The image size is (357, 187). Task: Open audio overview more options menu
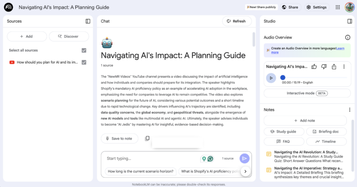pyautogui.click(x=344, y=66)
